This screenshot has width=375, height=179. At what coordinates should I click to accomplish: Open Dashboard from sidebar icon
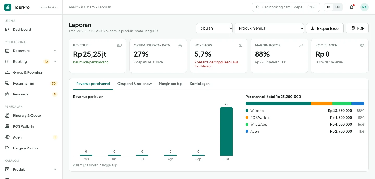[7, 30]
